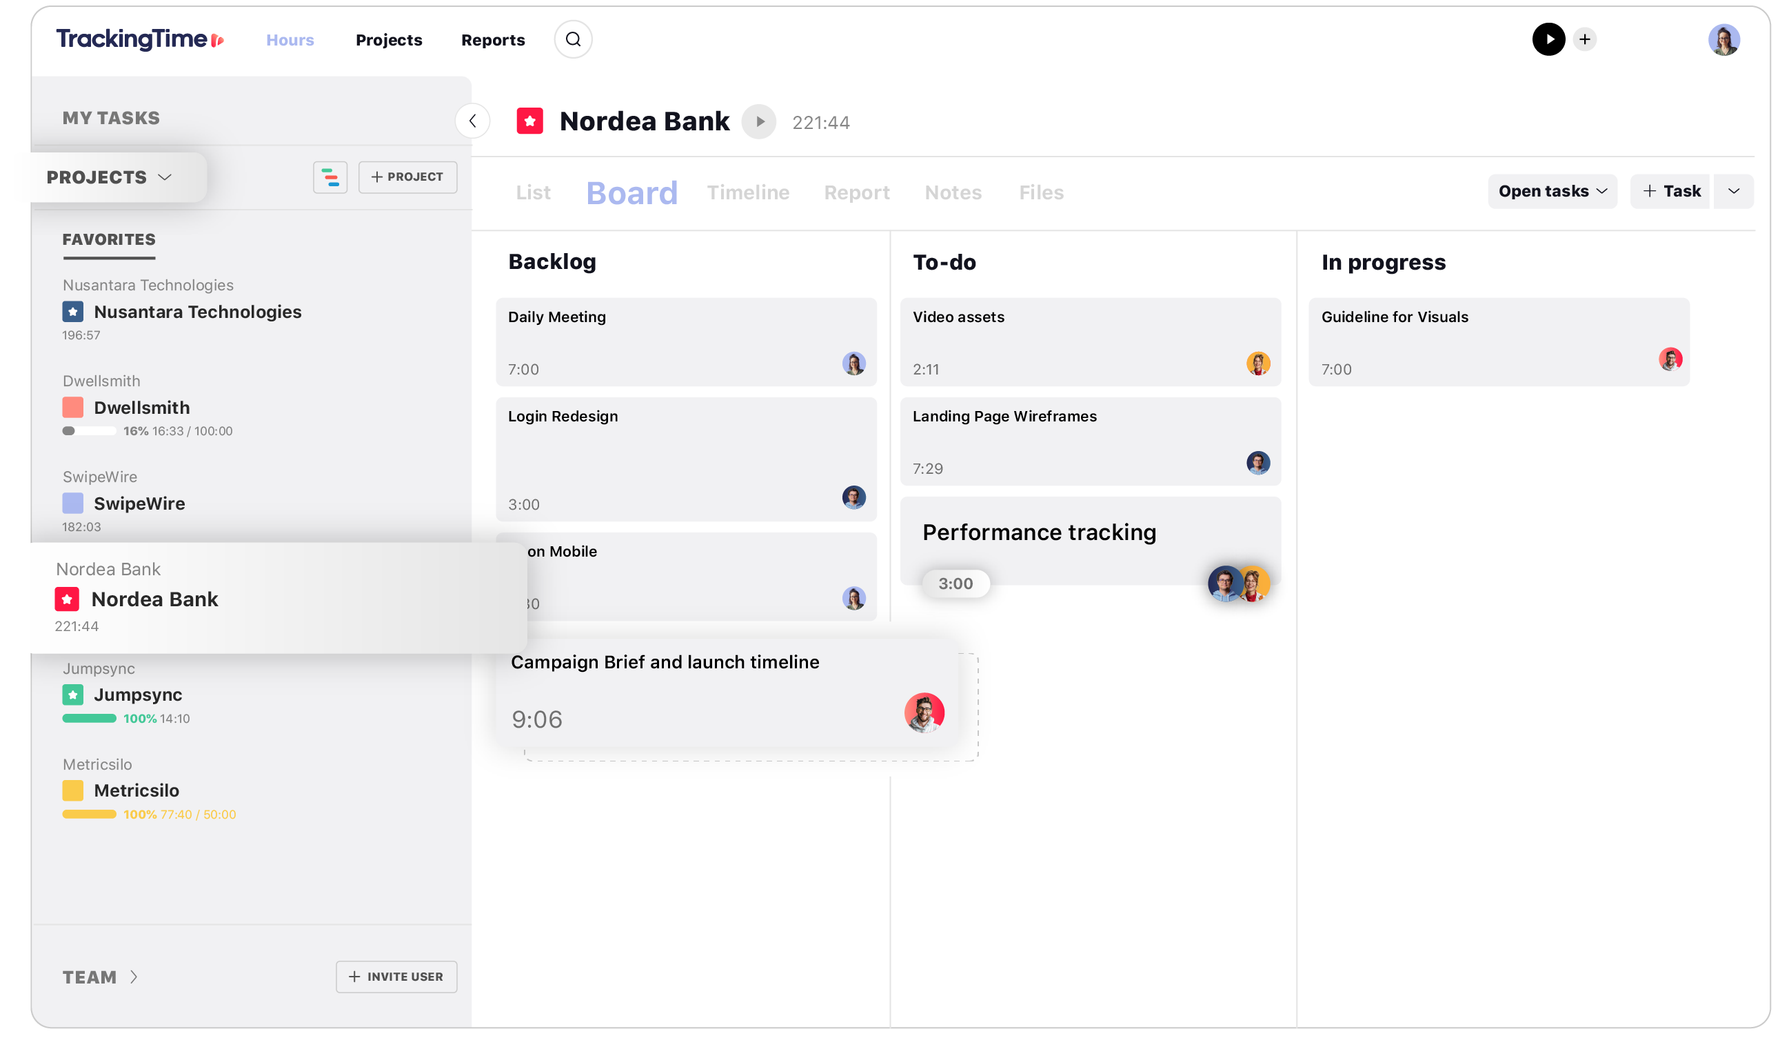
Task: Click the INVITE USER button
Action: coord(396,977)
